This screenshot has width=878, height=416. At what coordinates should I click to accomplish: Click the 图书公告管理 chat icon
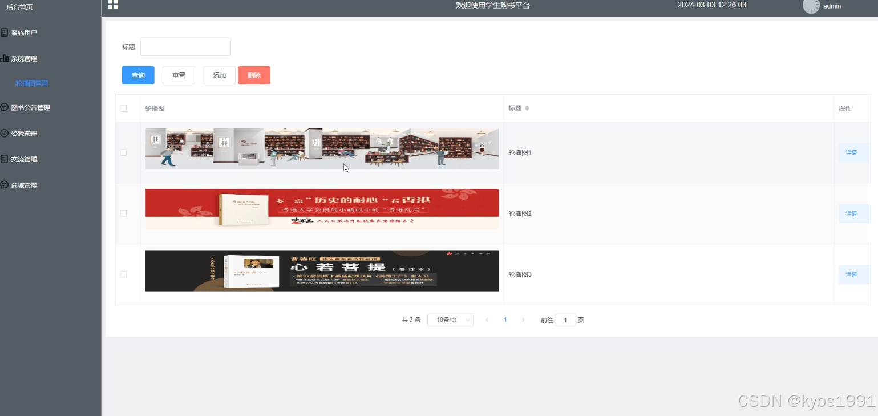coord(5,107)
